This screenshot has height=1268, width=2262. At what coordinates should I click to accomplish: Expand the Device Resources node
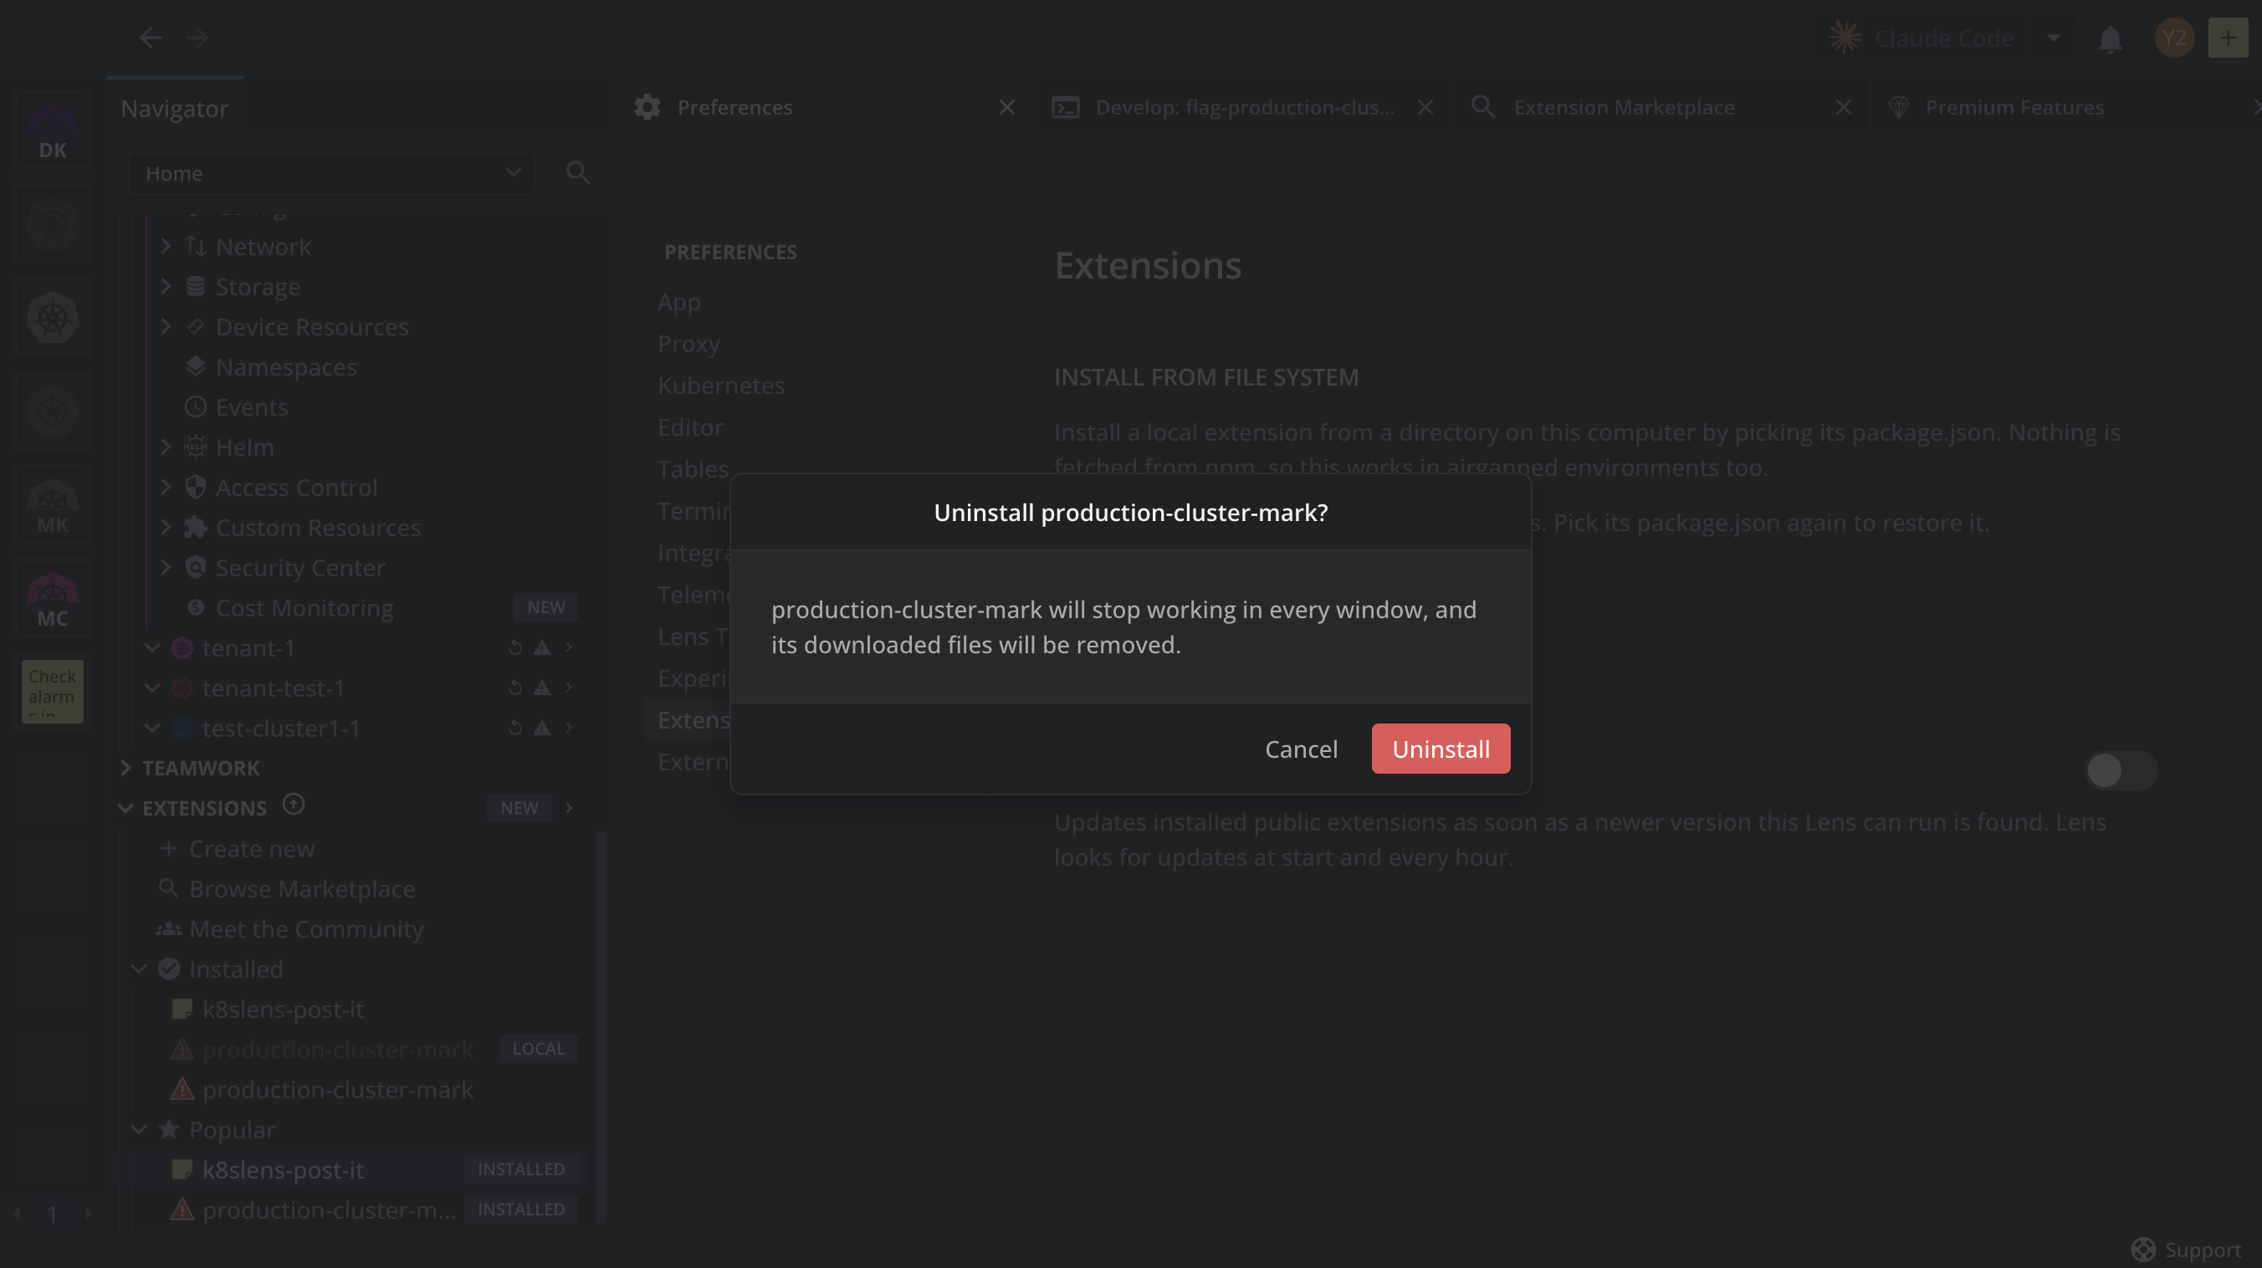[x=166, y=325]
